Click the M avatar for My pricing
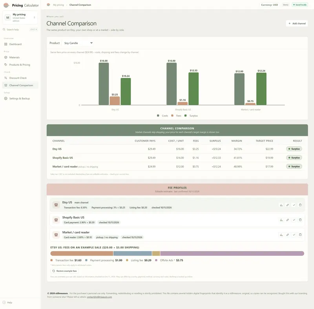The height and width of the screenshot is (309, 314). click(7, 17)
